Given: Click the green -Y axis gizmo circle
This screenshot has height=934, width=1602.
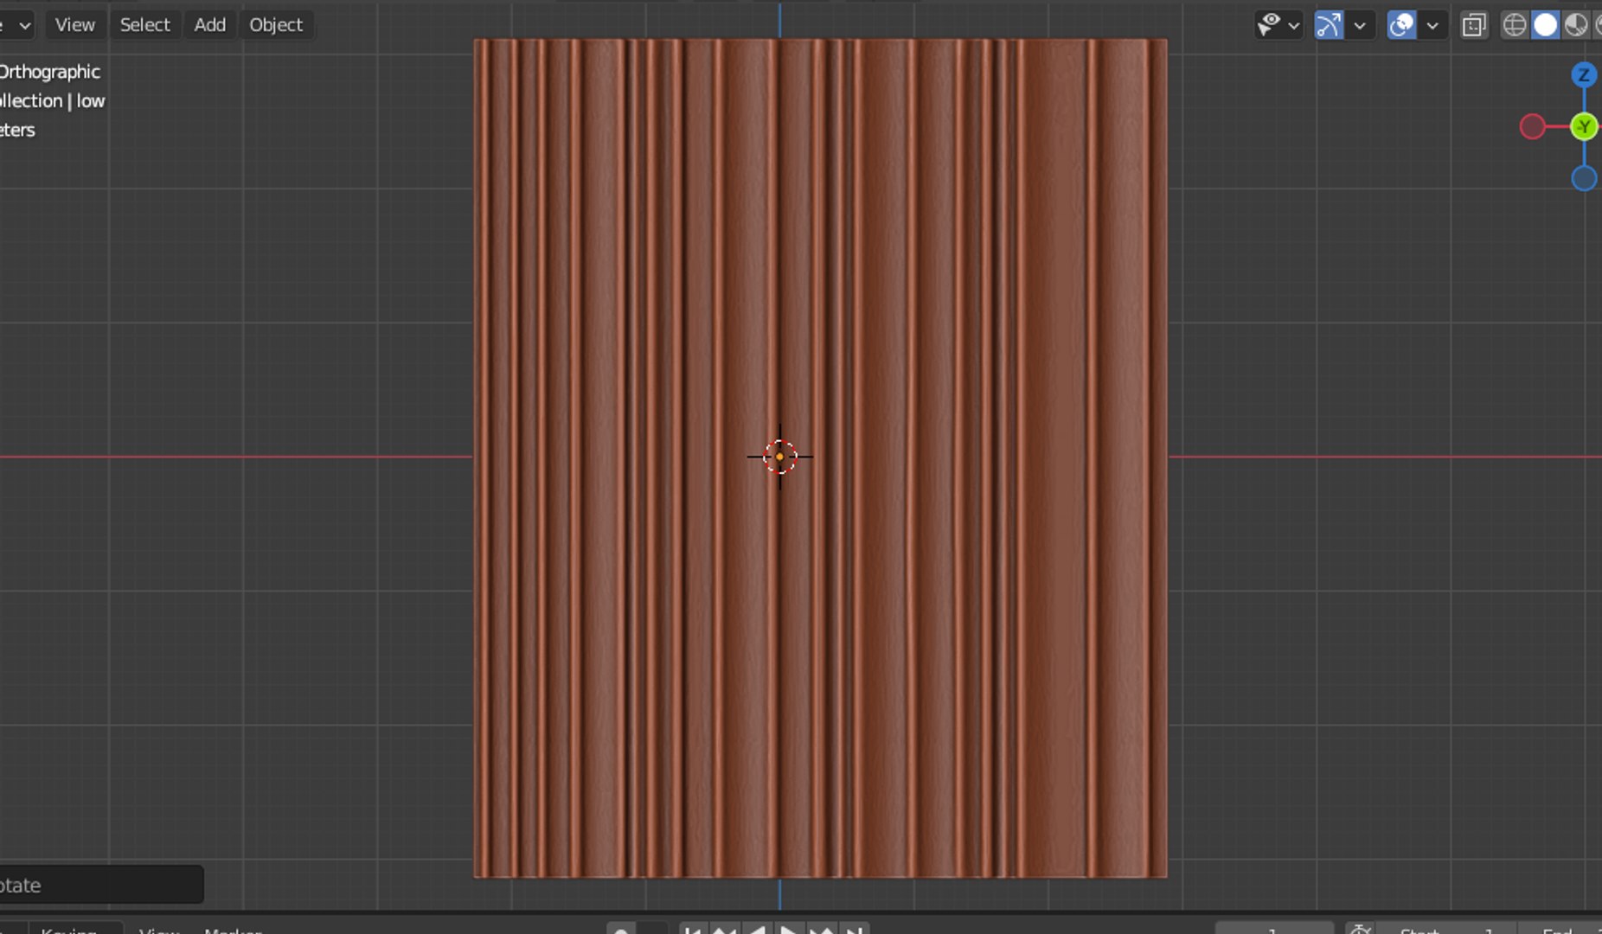Looking at the screenshot, I should coord(1584,127).
